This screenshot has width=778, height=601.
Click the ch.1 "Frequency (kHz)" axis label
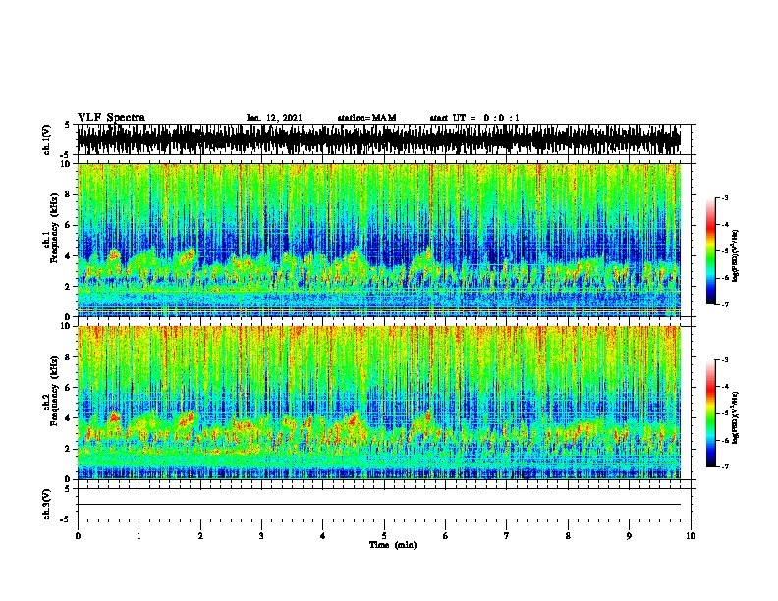[54, 229]
